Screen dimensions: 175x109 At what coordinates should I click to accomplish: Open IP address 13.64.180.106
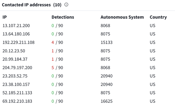(16, 34)
